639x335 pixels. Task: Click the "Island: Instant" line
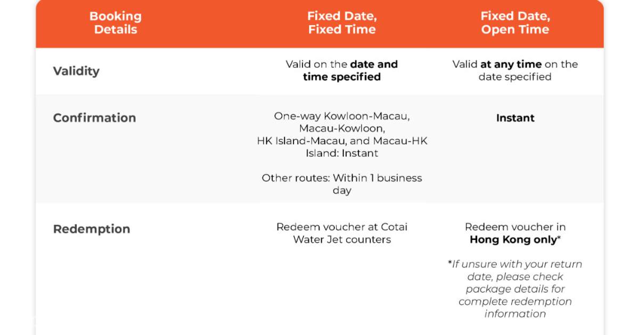[x=341, y=153]
